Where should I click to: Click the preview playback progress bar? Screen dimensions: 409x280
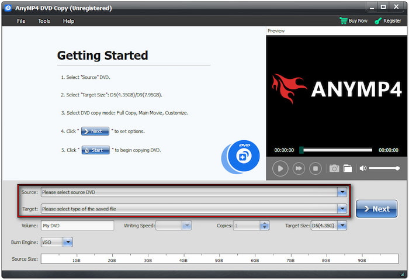(x=336, y=150)
